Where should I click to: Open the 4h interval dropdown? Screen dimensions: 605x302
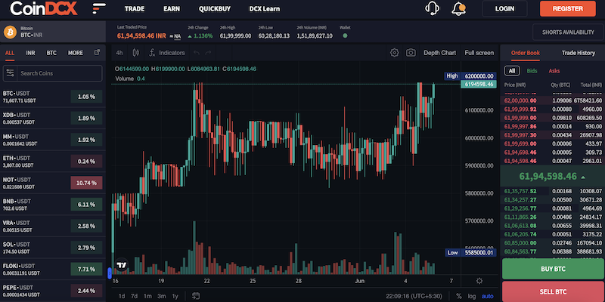tap(119, 53)
